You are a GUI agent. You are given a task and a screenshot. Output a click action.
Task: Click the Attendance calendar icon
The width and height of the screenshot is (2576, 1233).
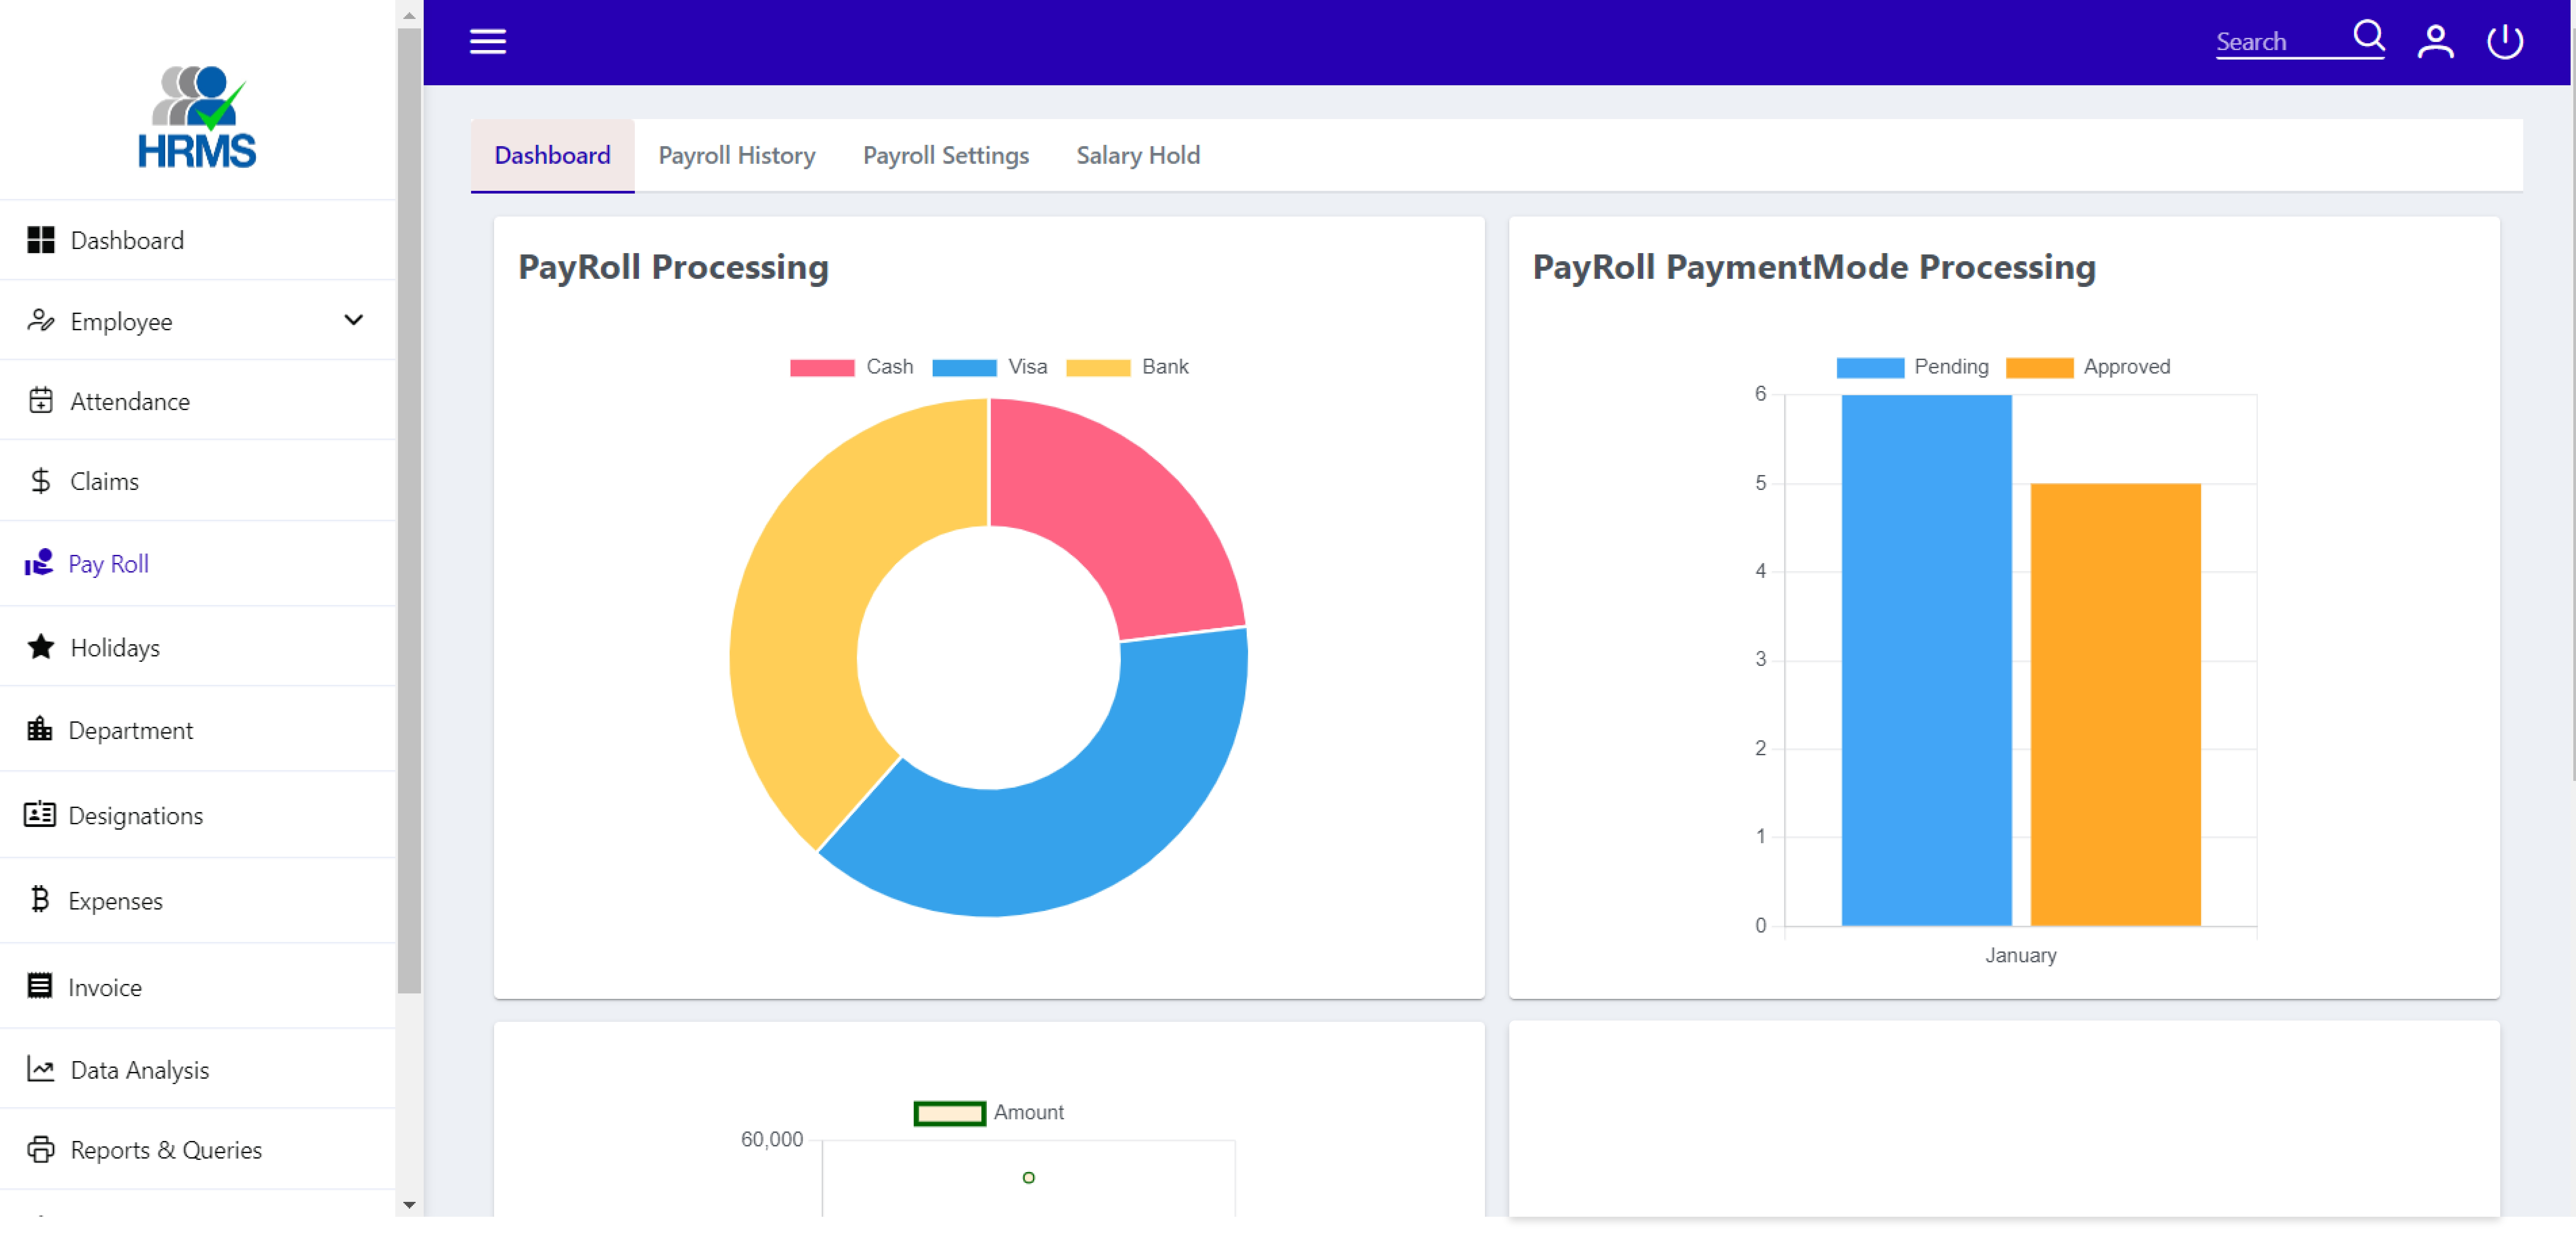40,401
